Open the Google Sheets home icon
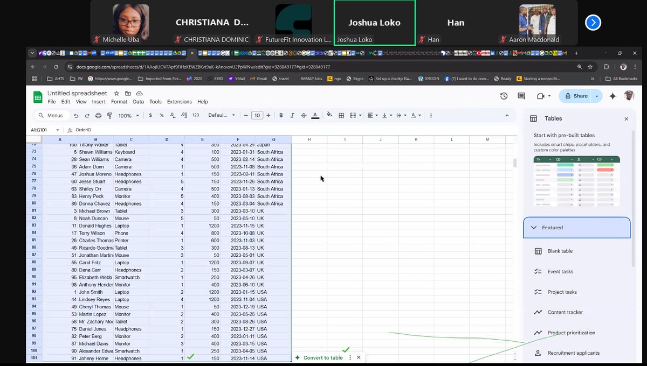This screenshot has height=366, width=647. point(38,97)
